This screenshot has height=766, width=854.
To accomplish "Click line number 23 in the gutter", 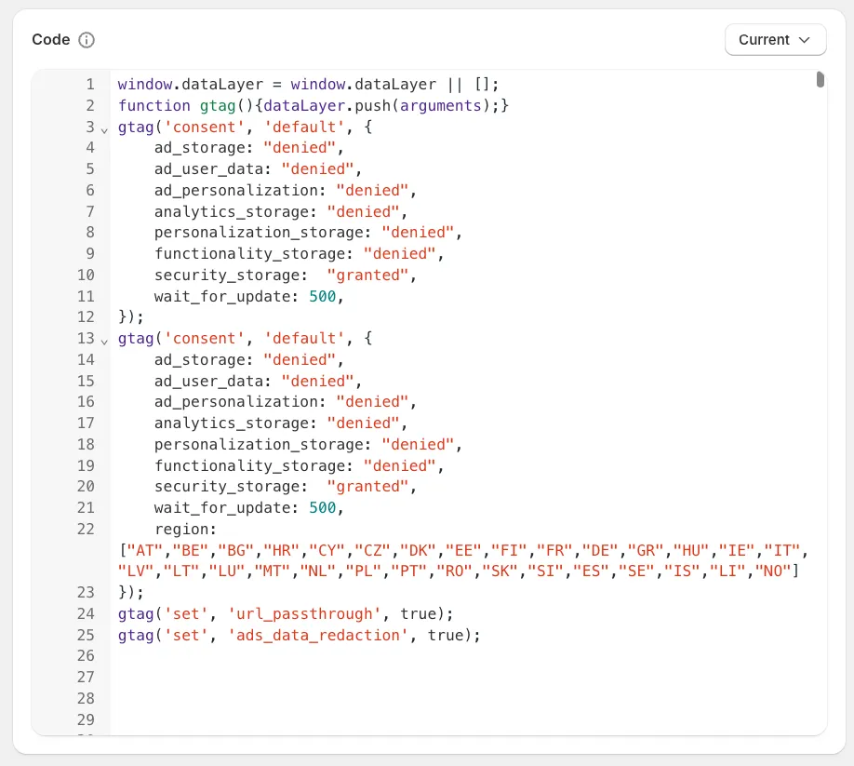I will [86, 592].
